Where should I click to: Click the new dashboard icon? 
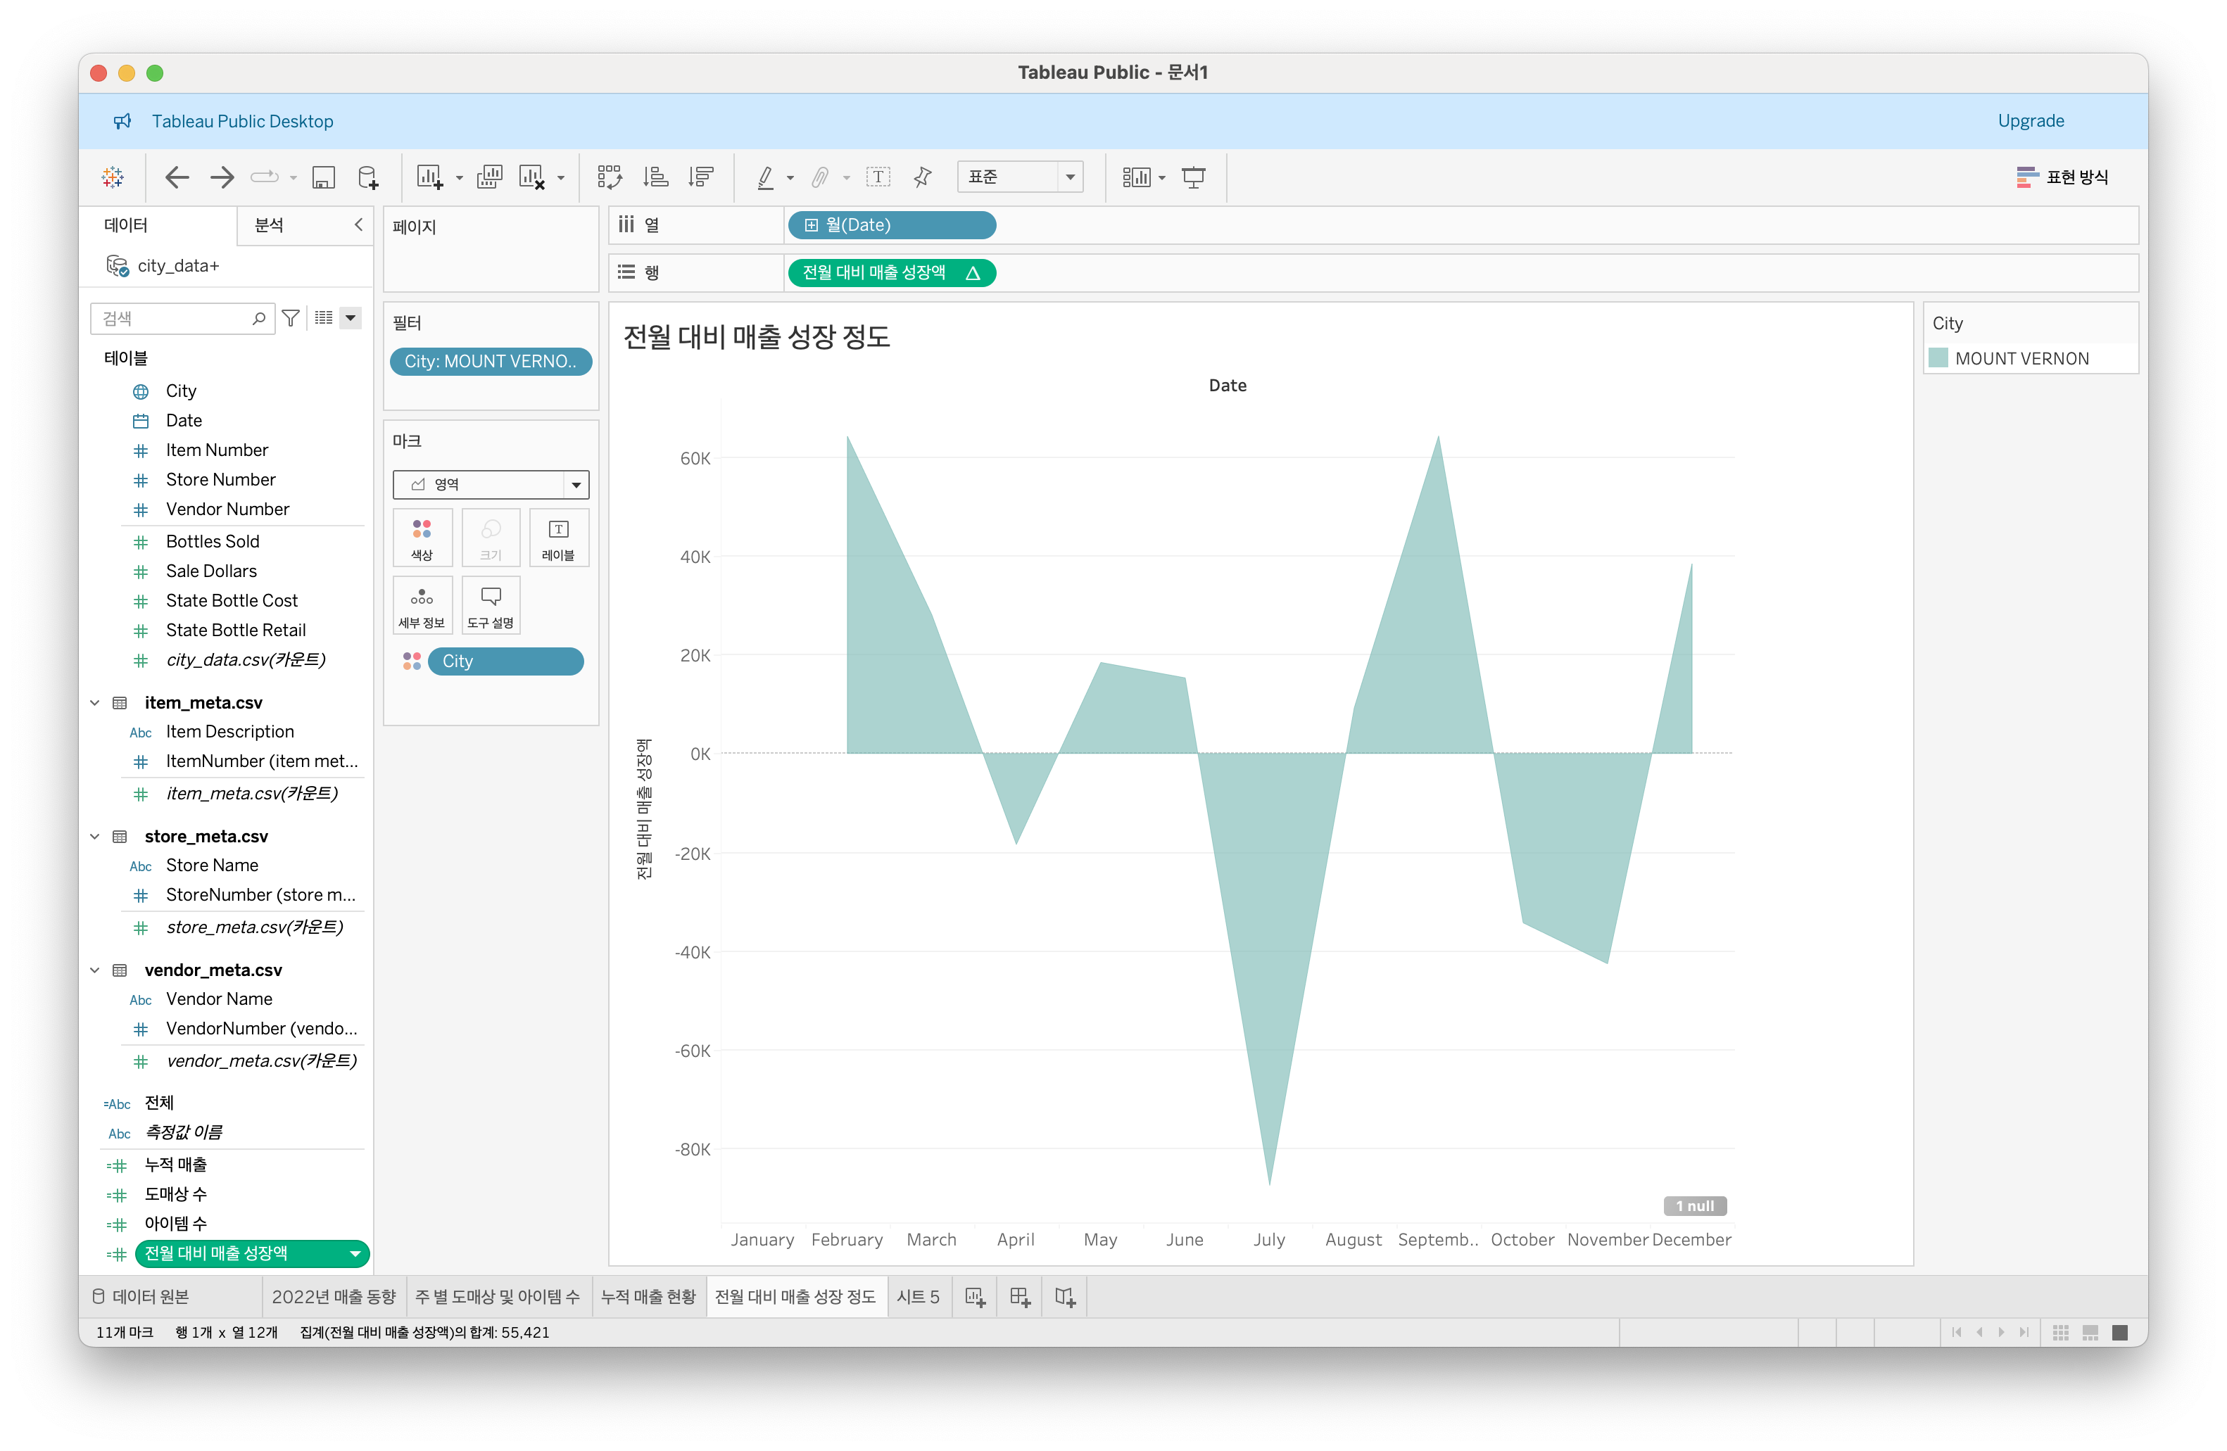[x=1020, y=1297]
